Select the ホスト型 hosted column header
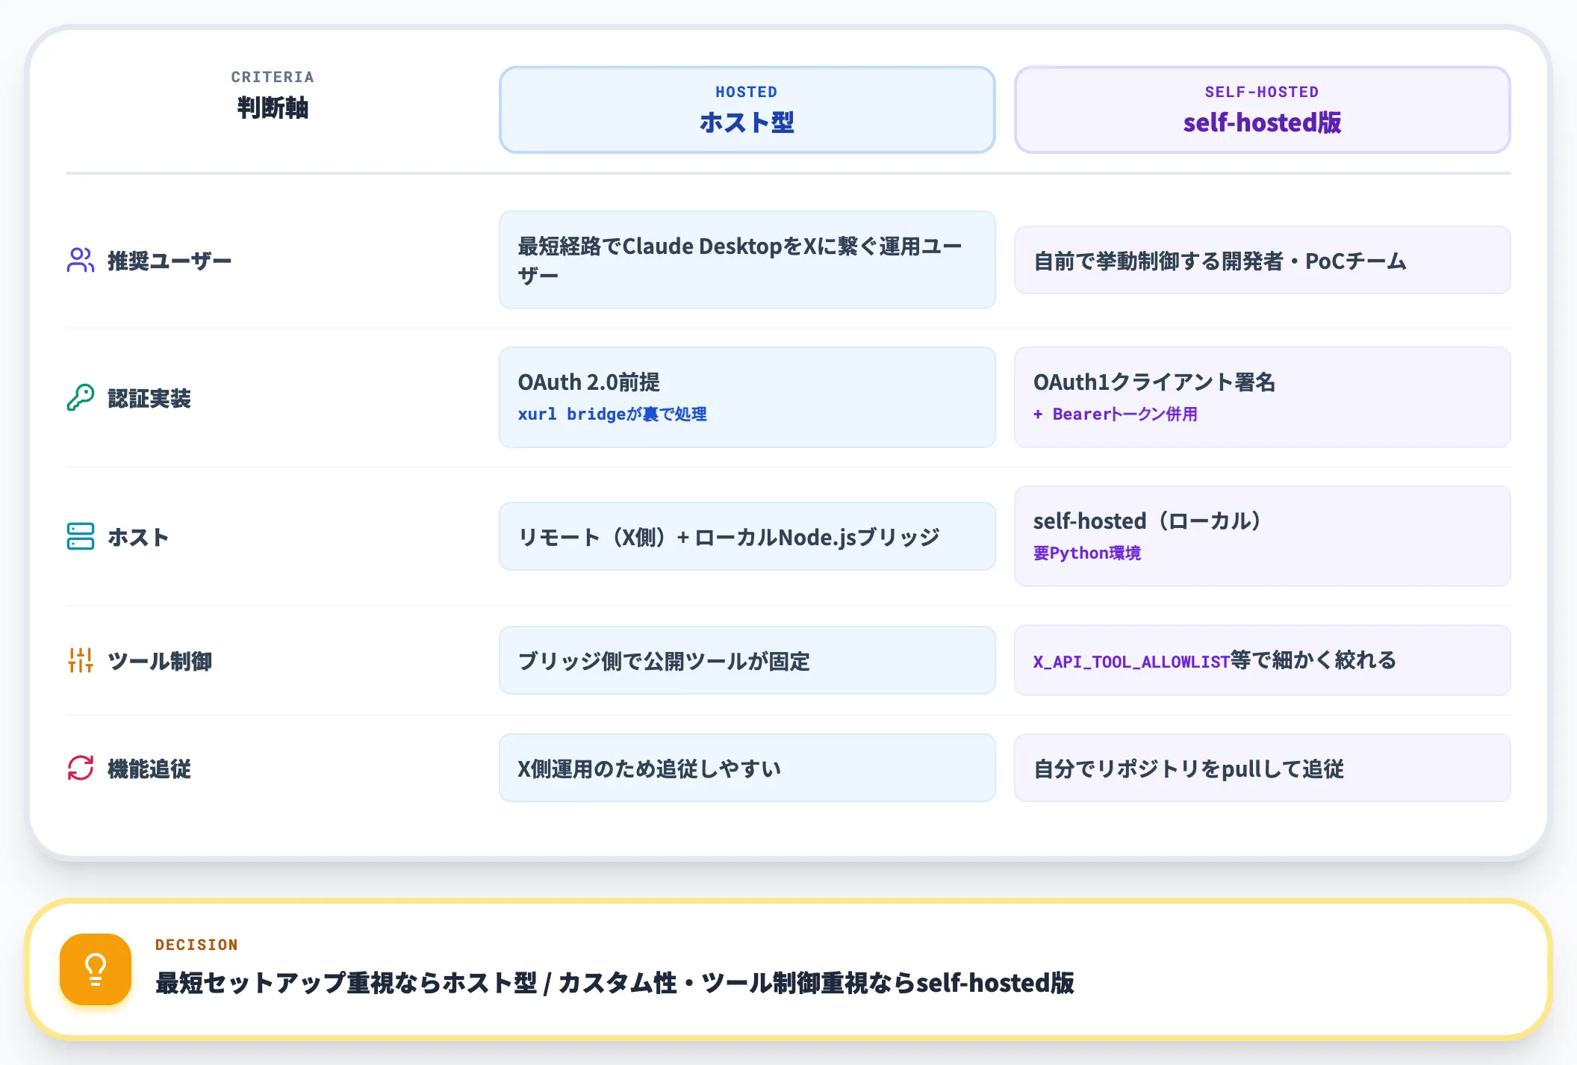The image size is (1577, 1065). [x=747, y=110]
